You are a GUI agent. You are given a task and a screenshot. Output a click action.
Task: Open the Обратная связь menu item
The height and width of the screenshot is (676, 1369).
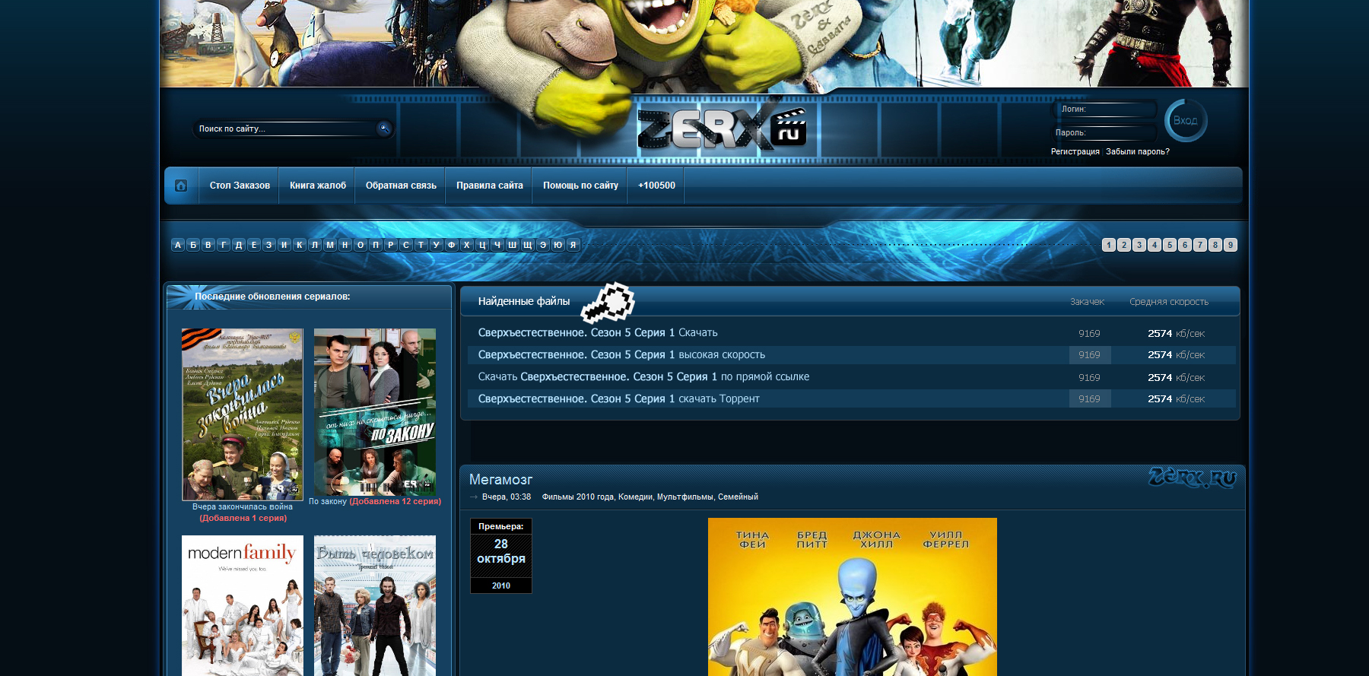pyautogui.click(x=401, y=186)
